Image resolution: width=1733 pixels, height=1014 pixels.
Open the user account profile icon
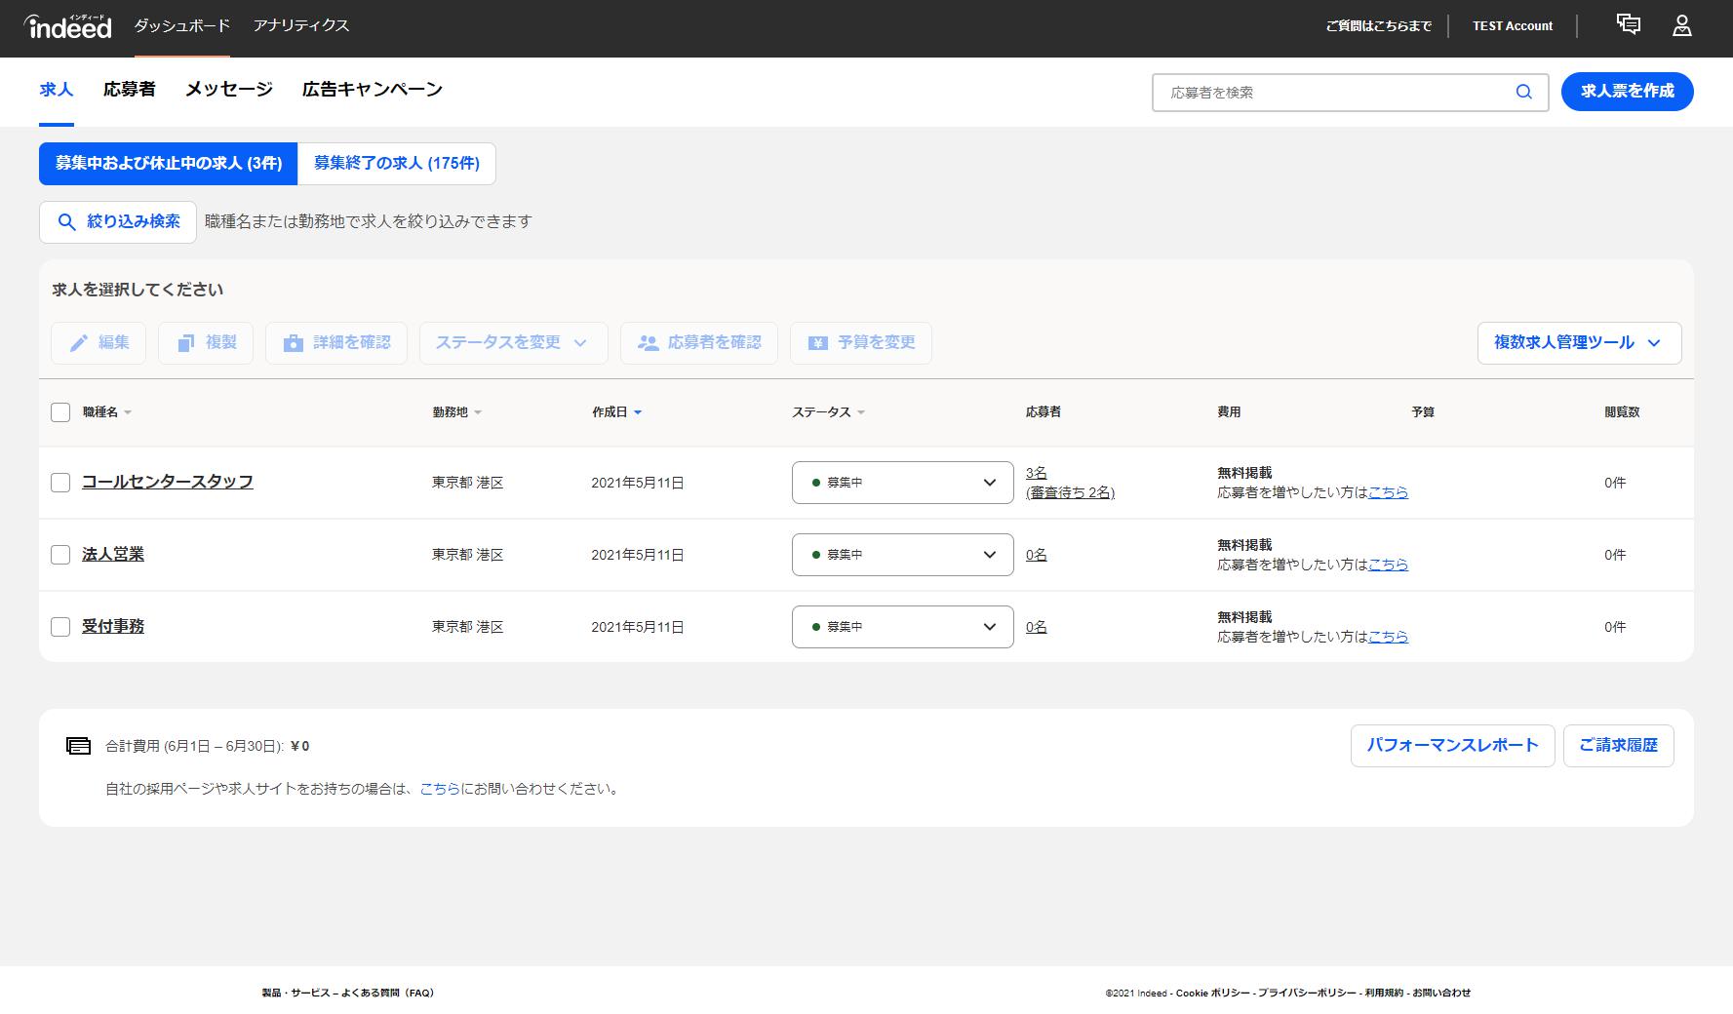[1681, 25]
